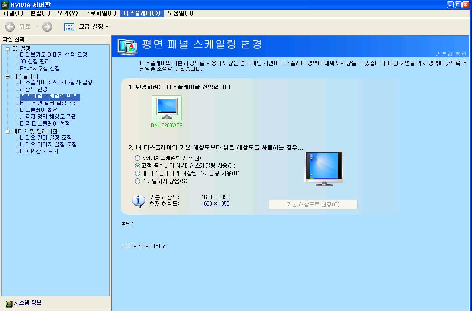Open the 프로파일(P) menu

[x=100, y=13]
